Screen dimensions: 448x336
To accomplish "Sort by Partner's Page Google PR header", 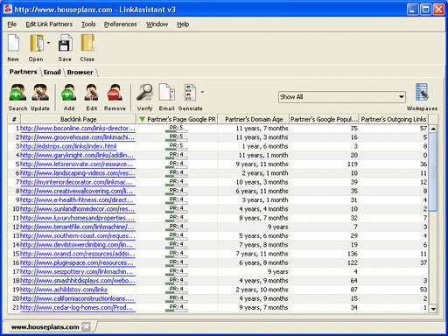I will [177, 119].
